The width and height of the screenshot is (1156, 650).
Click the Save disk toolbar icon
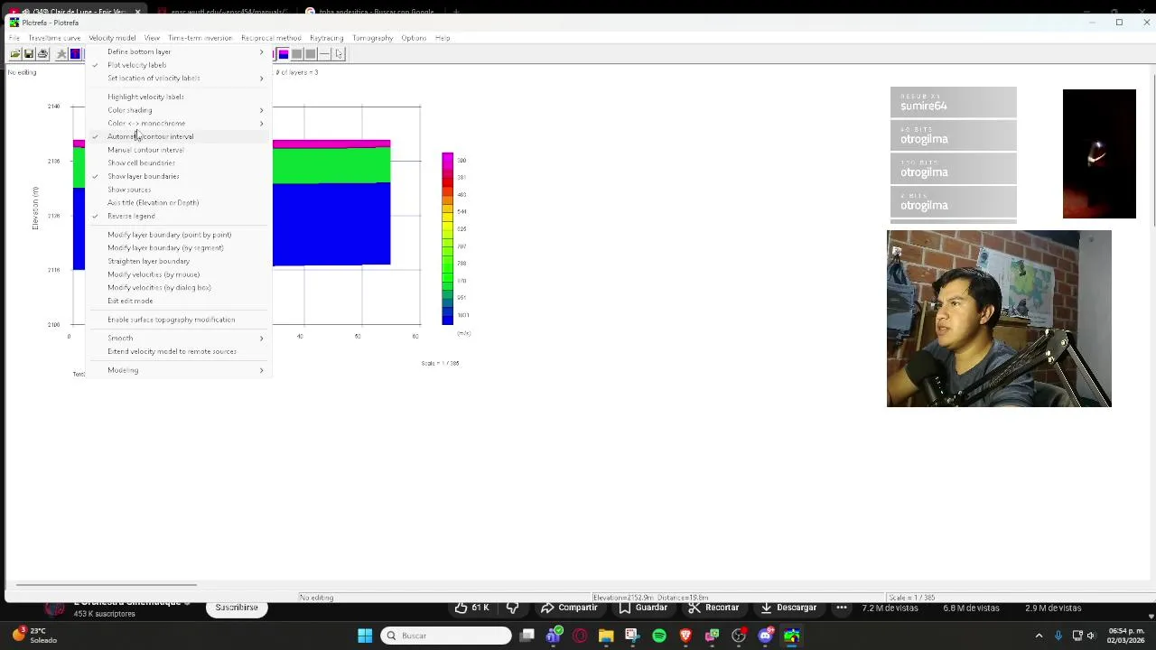29,54
